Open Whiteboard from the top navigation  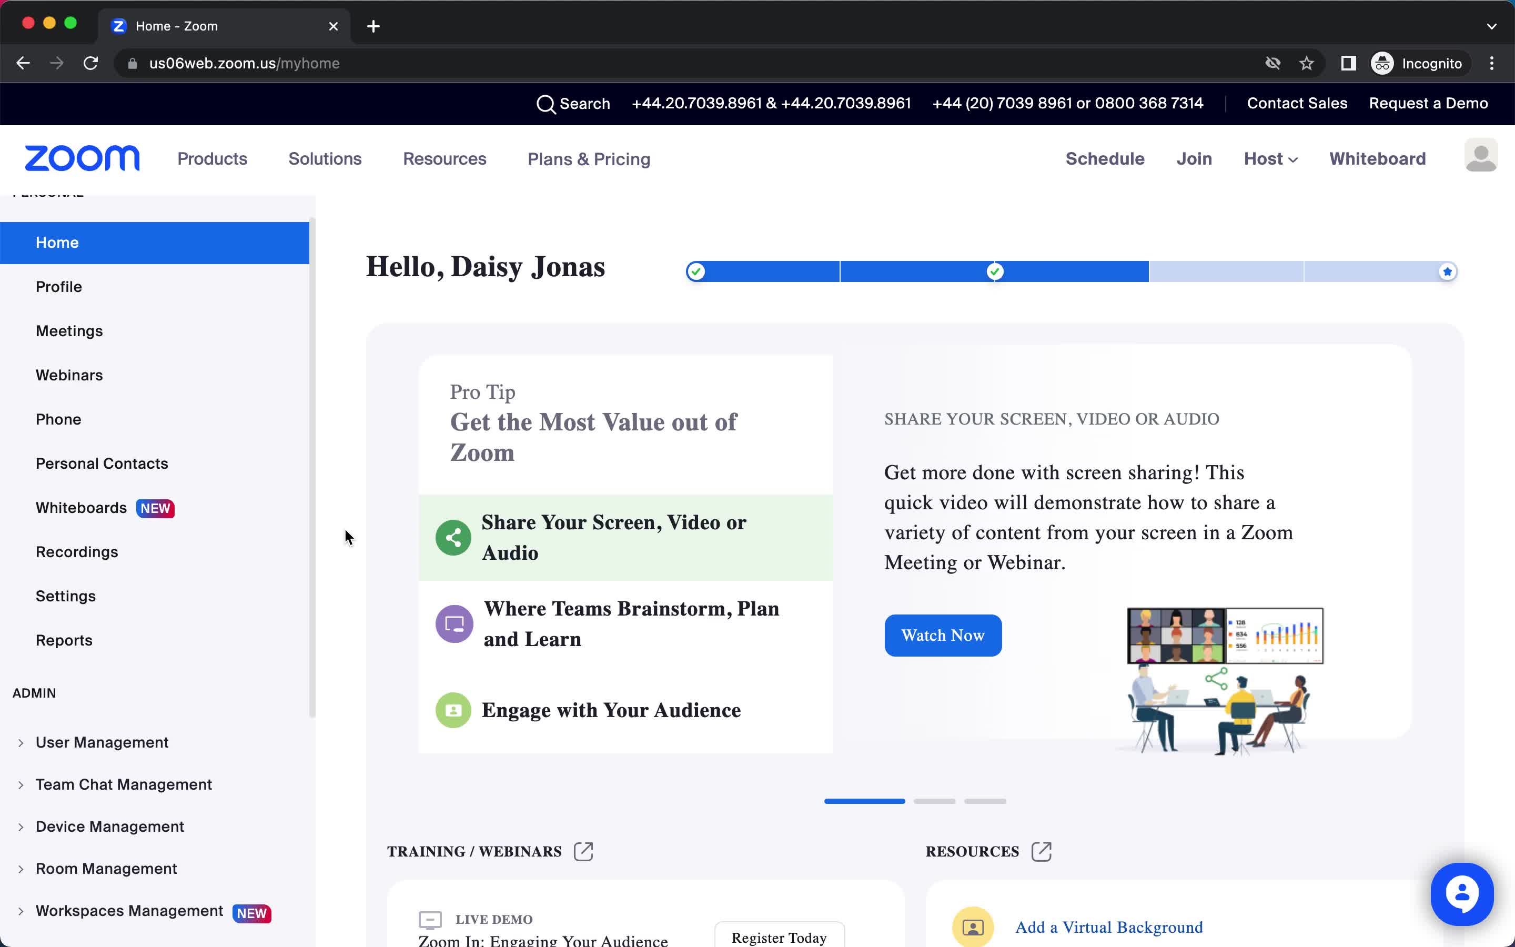[1377, 159]
